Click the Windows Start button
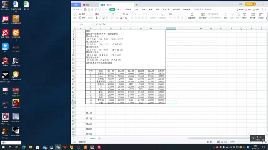This screenshot has width=268, height=150. click(3, 147)
